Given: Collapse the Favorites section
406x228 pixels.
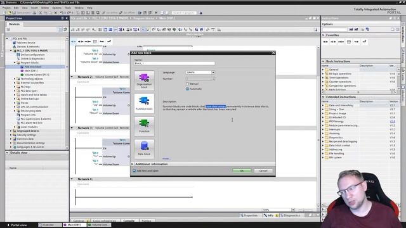Looking at the screenshot, I should 324,35.
